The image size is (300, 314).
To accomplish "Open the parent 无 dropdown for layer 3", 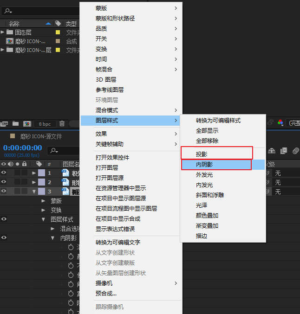I will [286, 192].
